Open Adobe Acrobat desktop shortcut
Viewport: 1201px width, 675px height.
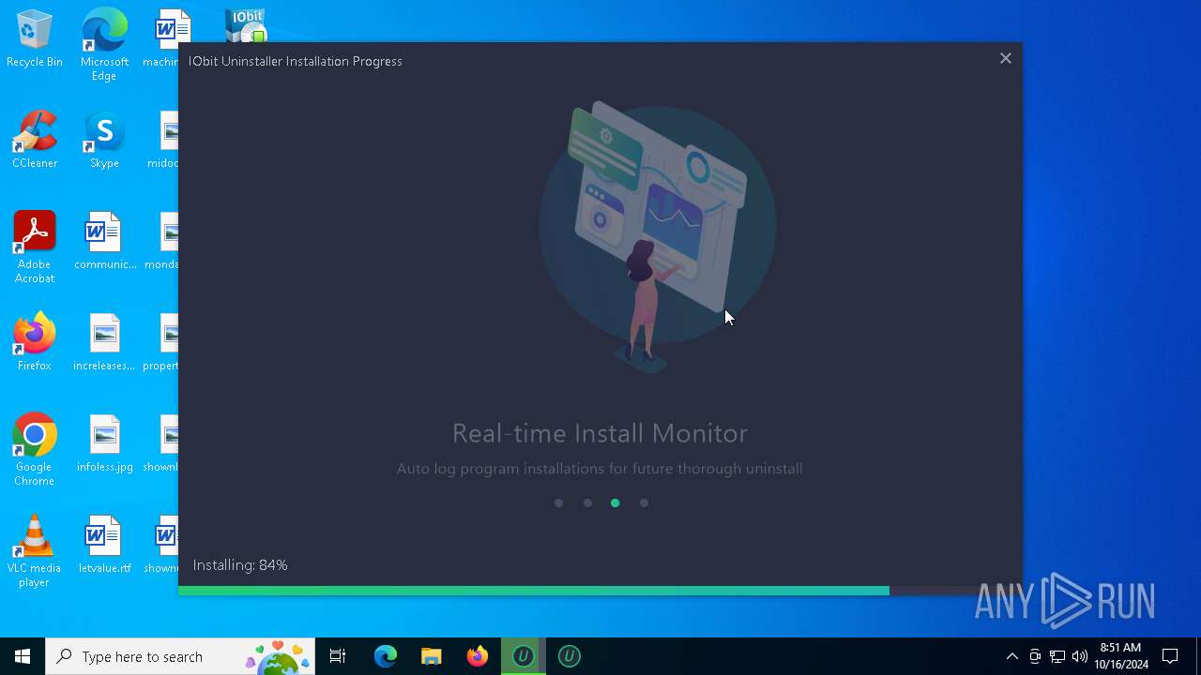(35, 247)
